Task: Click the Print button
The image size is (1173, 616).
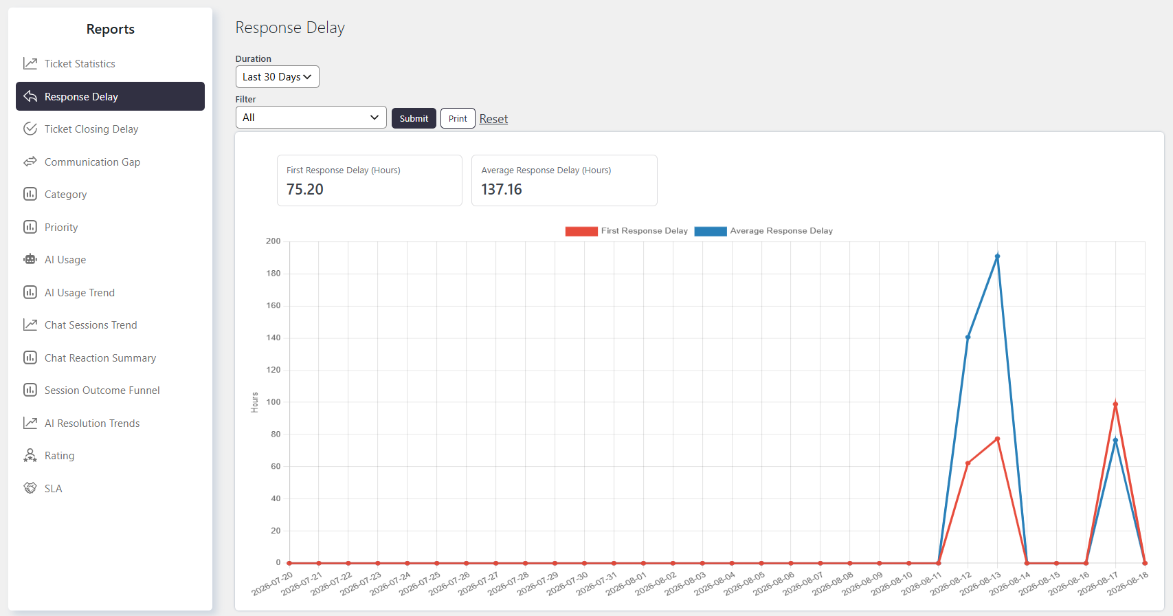Action: coord(458,118)
